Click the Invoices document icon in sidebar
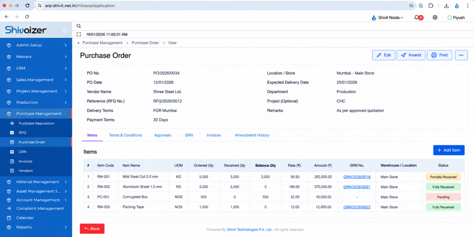The image size is (474, 237). click(12, 162)
